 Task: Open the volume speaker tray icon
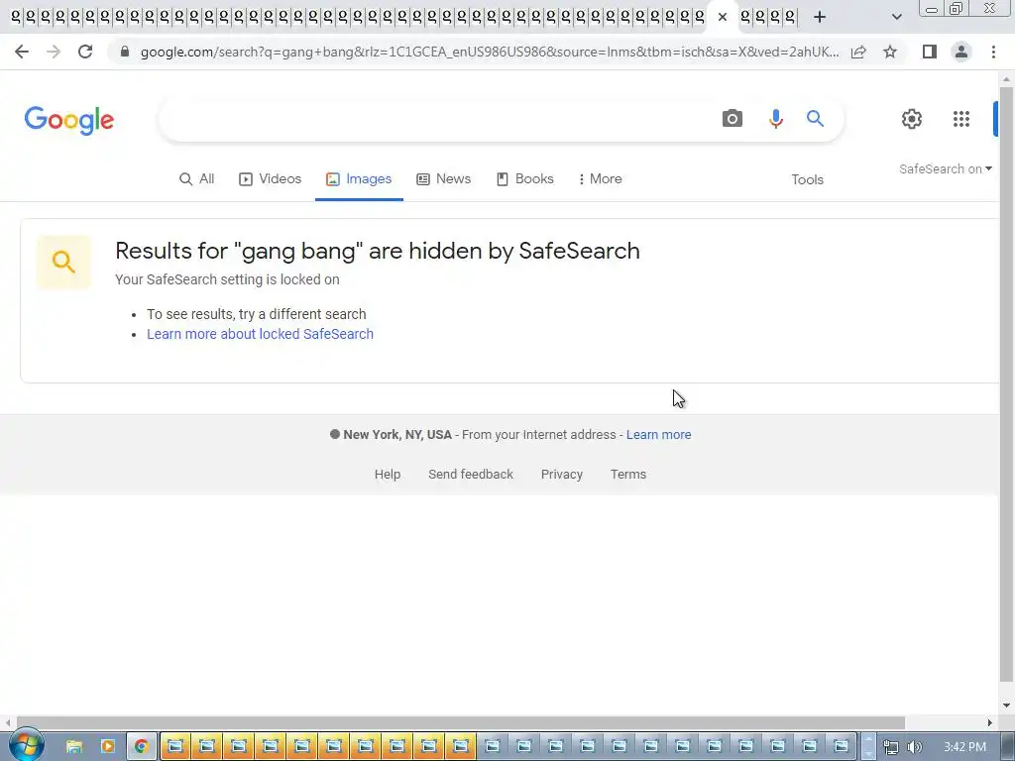(x=914, y=747)
